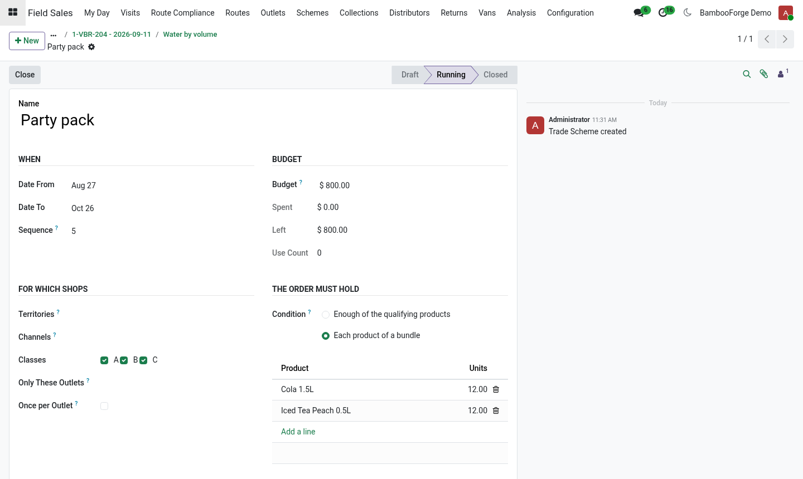Open Date To picker showing Oct 26
Image resolution: width=803 pixels, height=479 pixels.
click(163, 208)
